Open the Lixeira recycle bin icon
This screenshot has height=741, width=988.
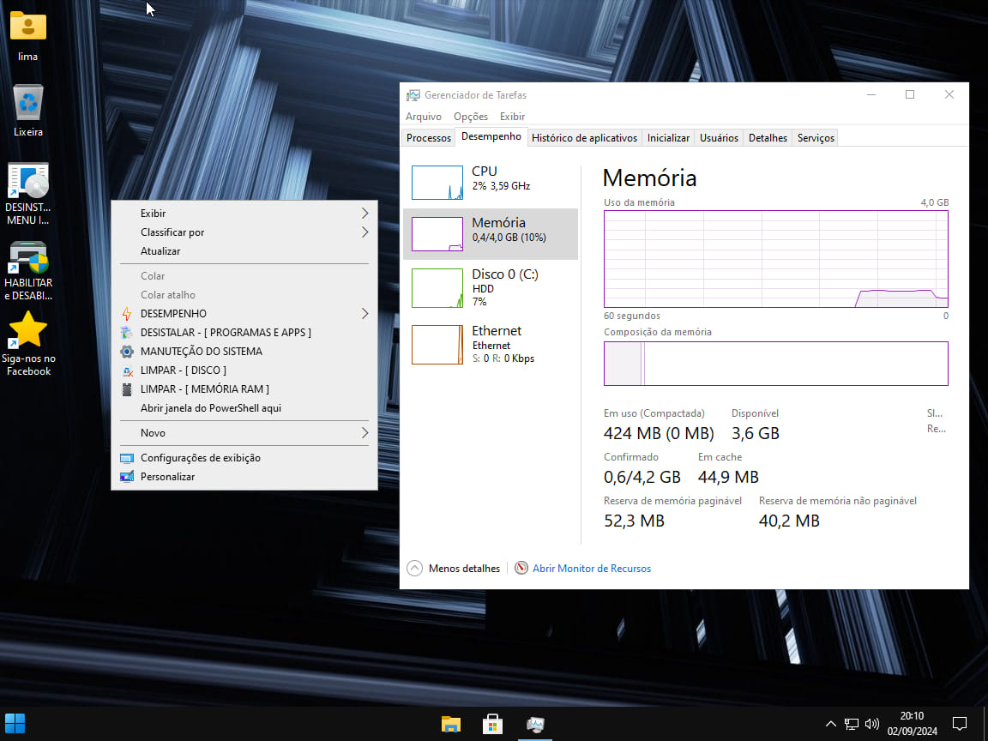coord(28,105)
